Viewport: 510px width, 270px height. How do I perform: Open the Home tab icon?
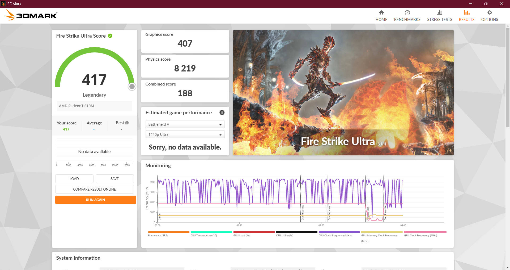pos(381,12)
